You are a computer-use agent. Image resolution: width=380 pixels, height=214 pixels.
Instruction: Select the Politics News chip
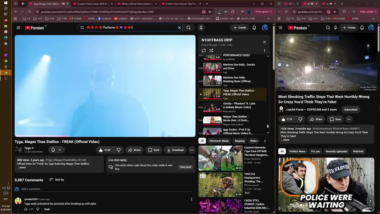pyautogui.click(x=297, y=151)
